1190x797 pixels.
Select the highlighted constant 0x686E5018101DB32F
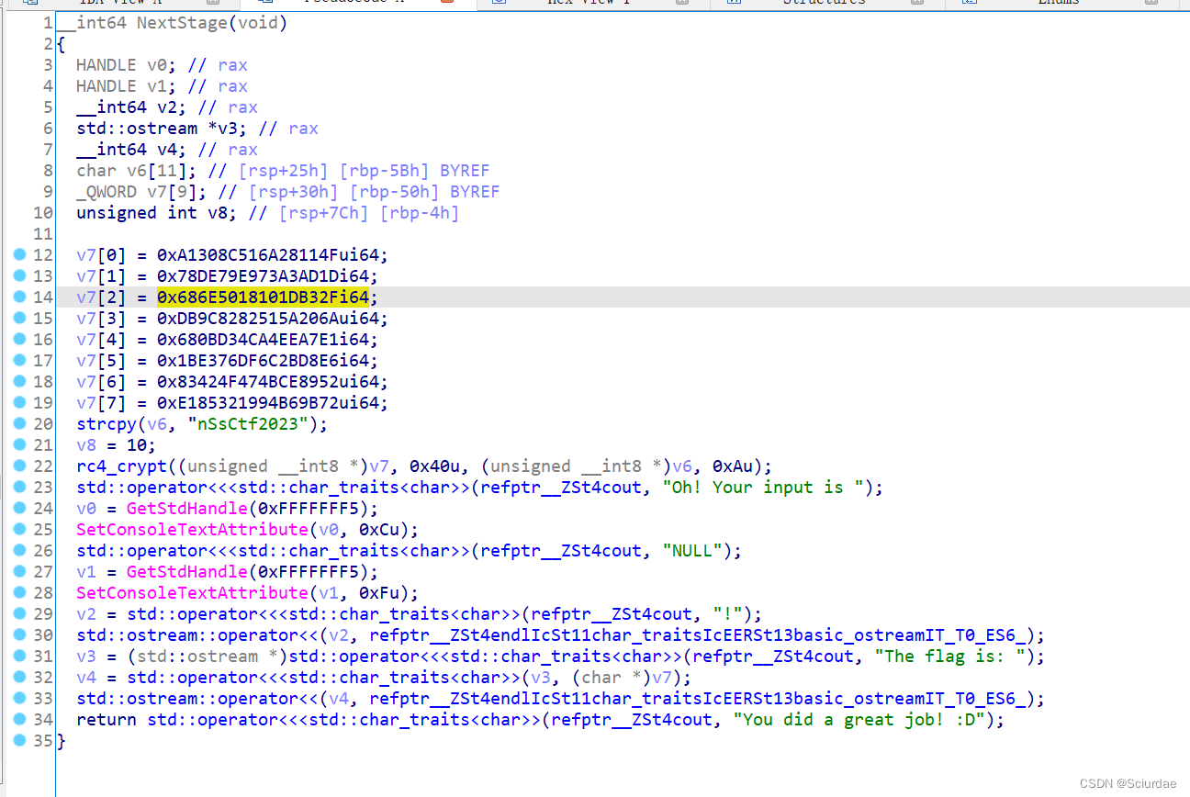(262, 297)
